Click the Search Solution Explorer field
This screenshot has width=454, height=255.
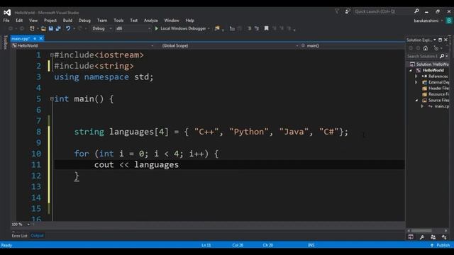click(x=423, y=56)
